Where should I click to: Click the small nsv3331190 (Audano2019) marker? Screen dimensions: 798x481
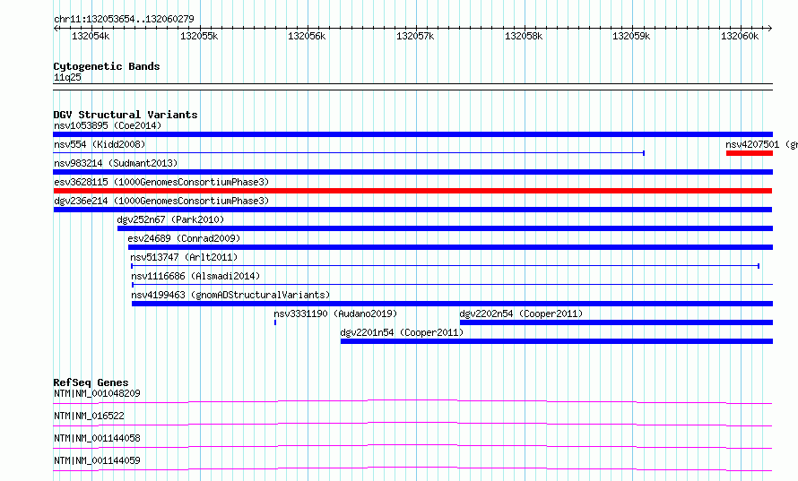click(x=275, y=322)
